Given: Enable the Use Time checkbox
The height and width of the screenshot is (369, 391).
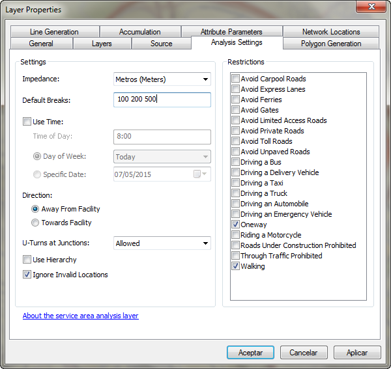Looking at the screenshot, I should click(x=27, y=122).
